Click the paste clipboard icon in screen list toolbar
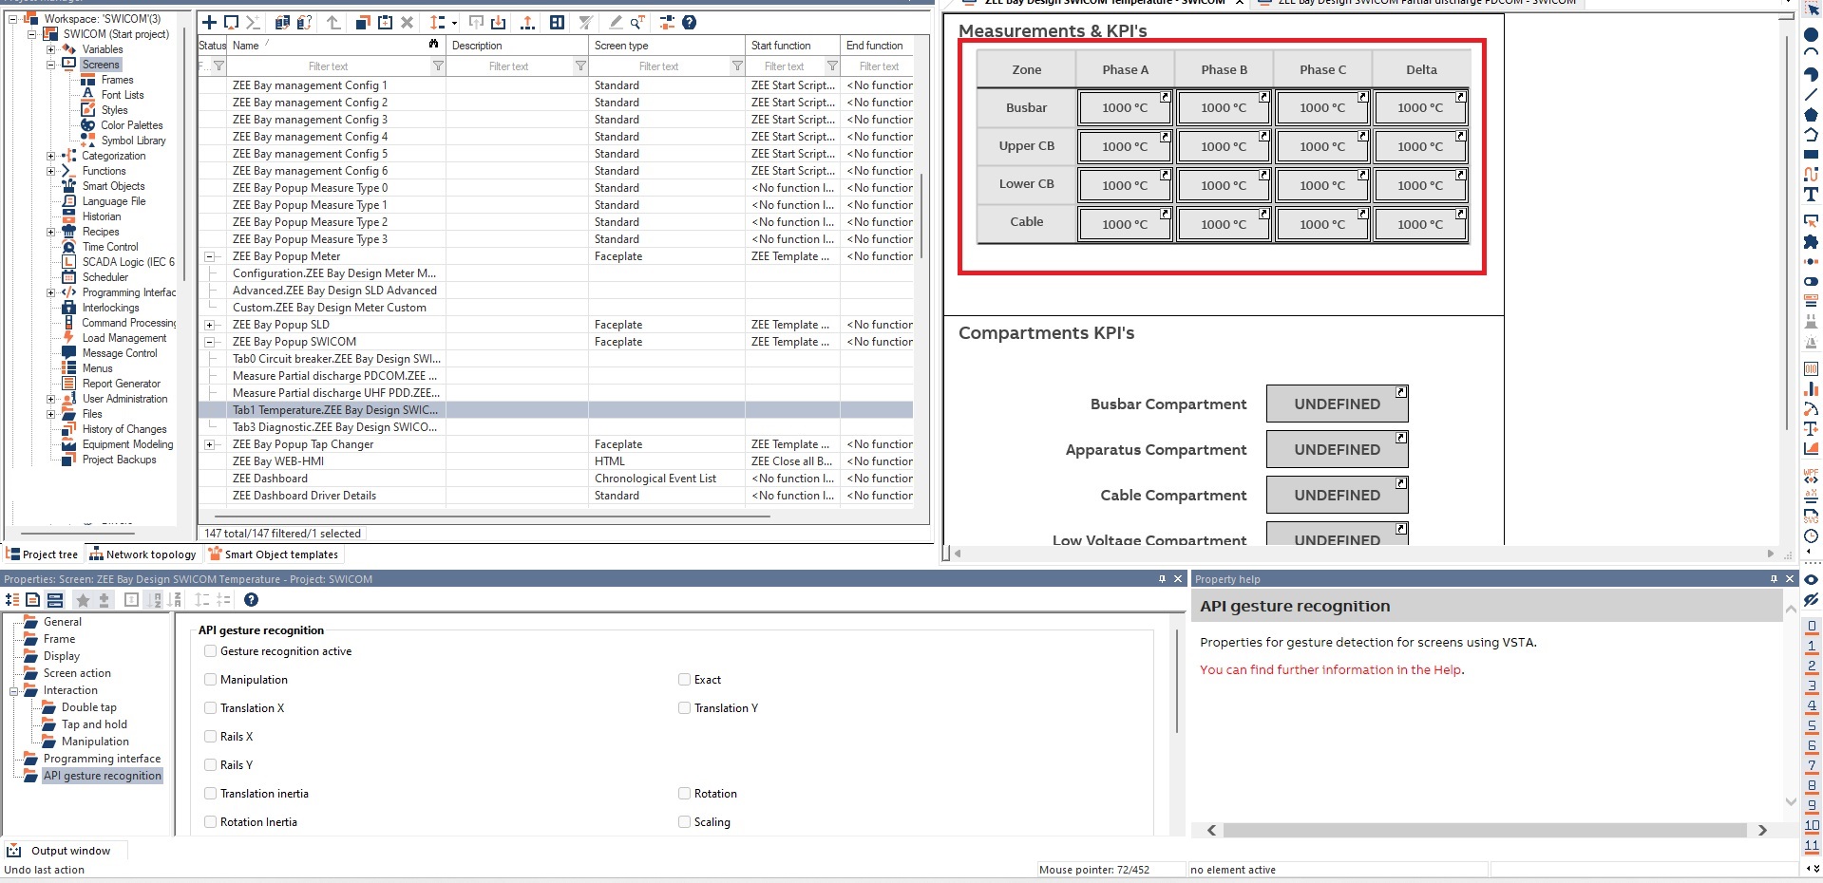Image resolution: width=1823 pixels, height=883 pixels. pos(386,22)
